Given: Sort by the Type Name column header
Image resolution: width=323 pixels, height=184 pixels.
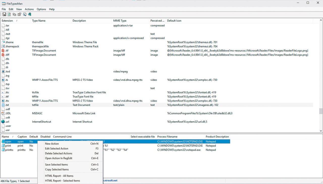Looking at the screenshot, I should 51,21.
